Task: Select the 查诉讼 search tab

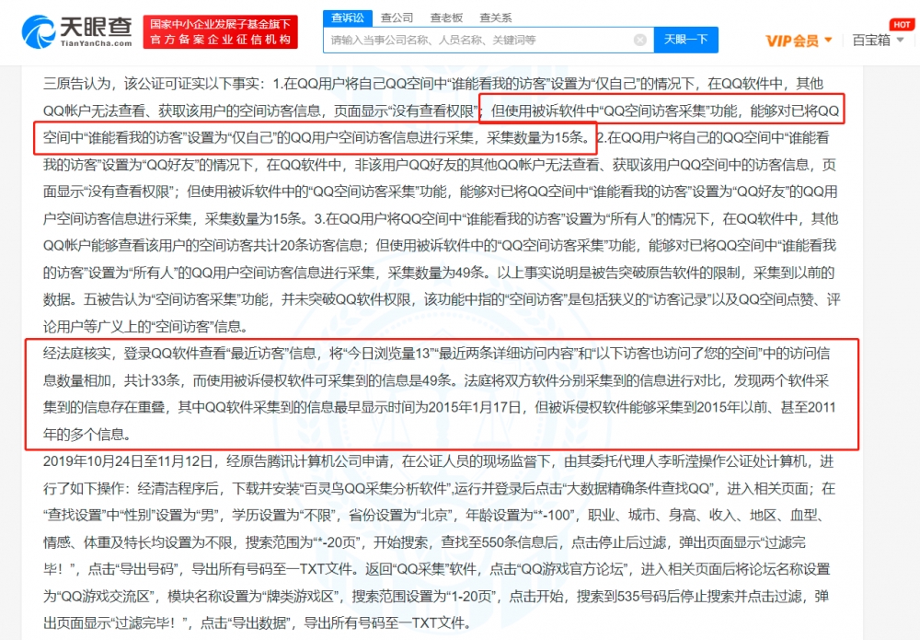Action: pyautogui.click(x=348, y=18)
